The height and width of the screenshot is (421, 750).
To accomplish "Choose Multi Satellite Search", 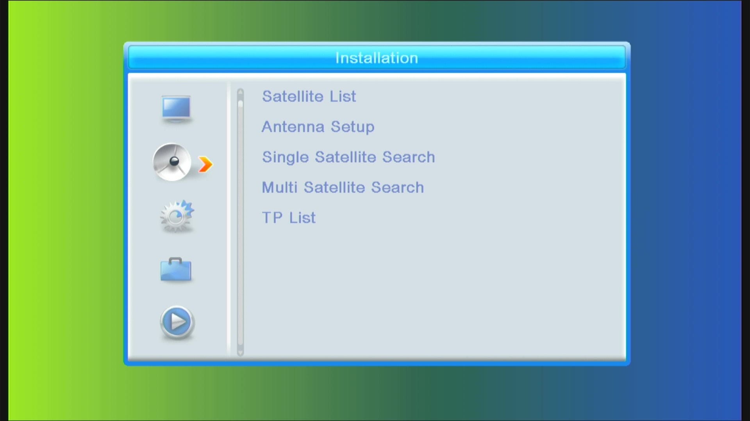I will pos(343,188).
